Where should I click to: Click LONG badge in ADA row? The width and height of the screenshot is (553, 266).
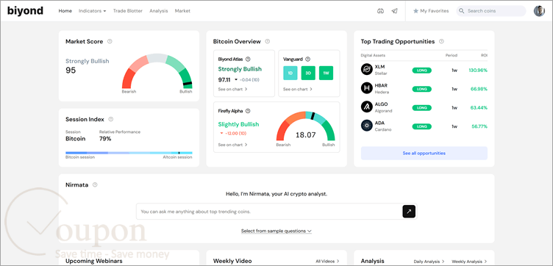click(422, 126)
